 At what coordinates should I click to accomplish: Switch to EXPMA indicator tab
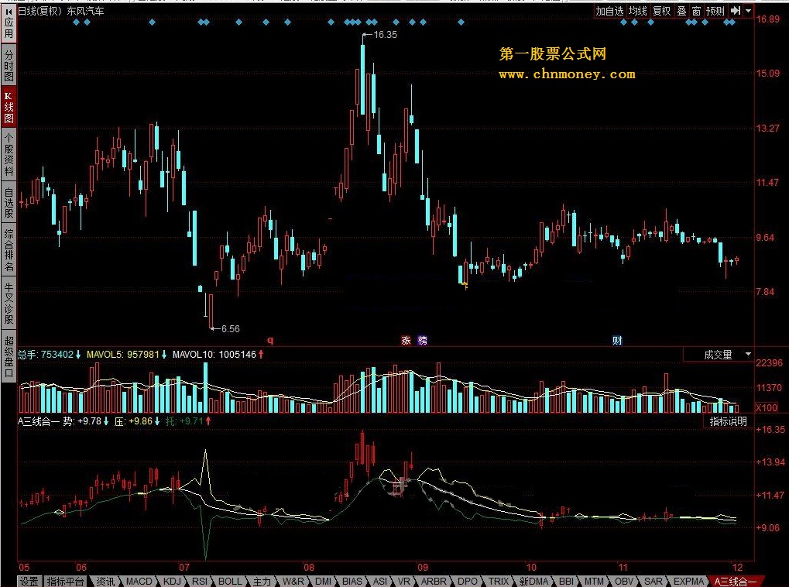tap(688, 582)
